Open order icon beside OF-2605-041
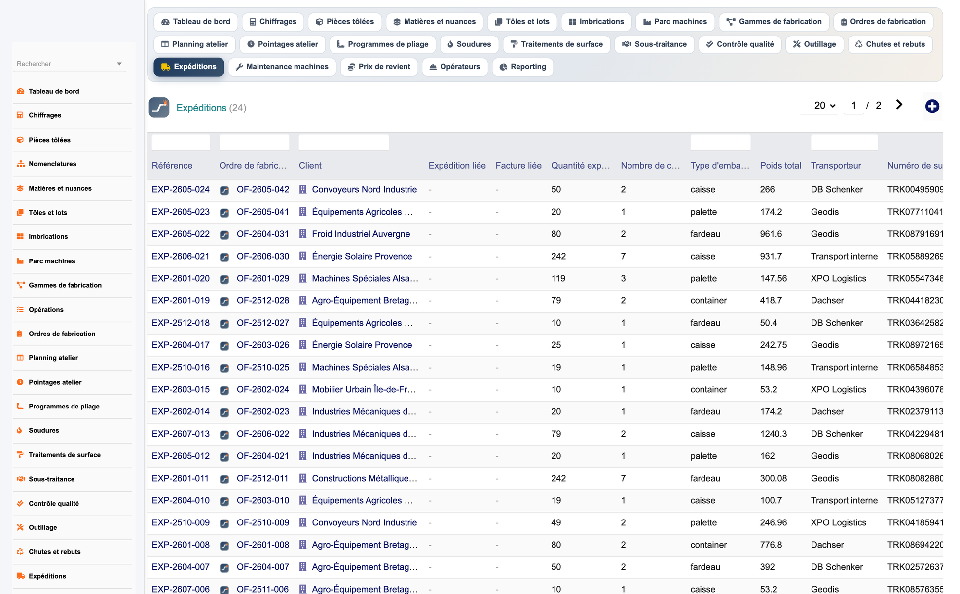 point(224,213)
